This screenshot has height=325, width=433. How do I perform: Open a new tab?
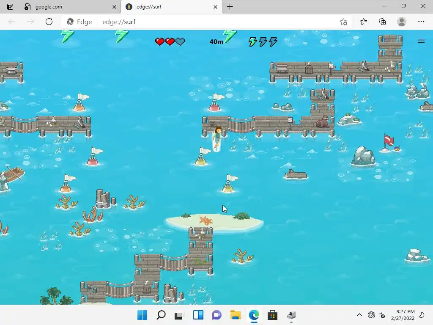(x=230, y=7)
